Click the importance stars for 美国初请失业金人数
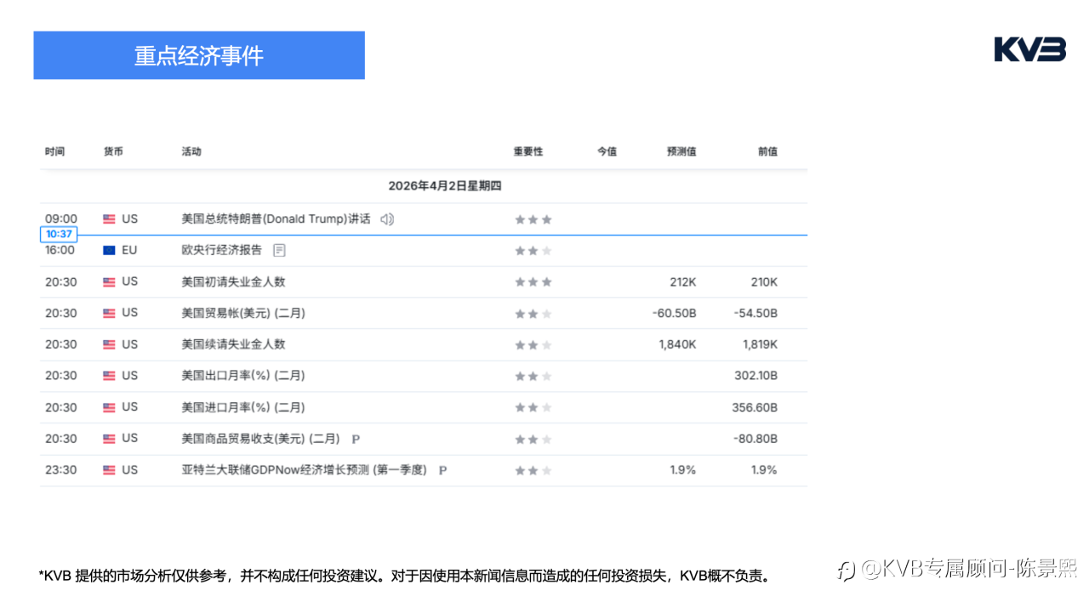The height and width of the screenshot is (602, 1089). [x=533, y=282]
